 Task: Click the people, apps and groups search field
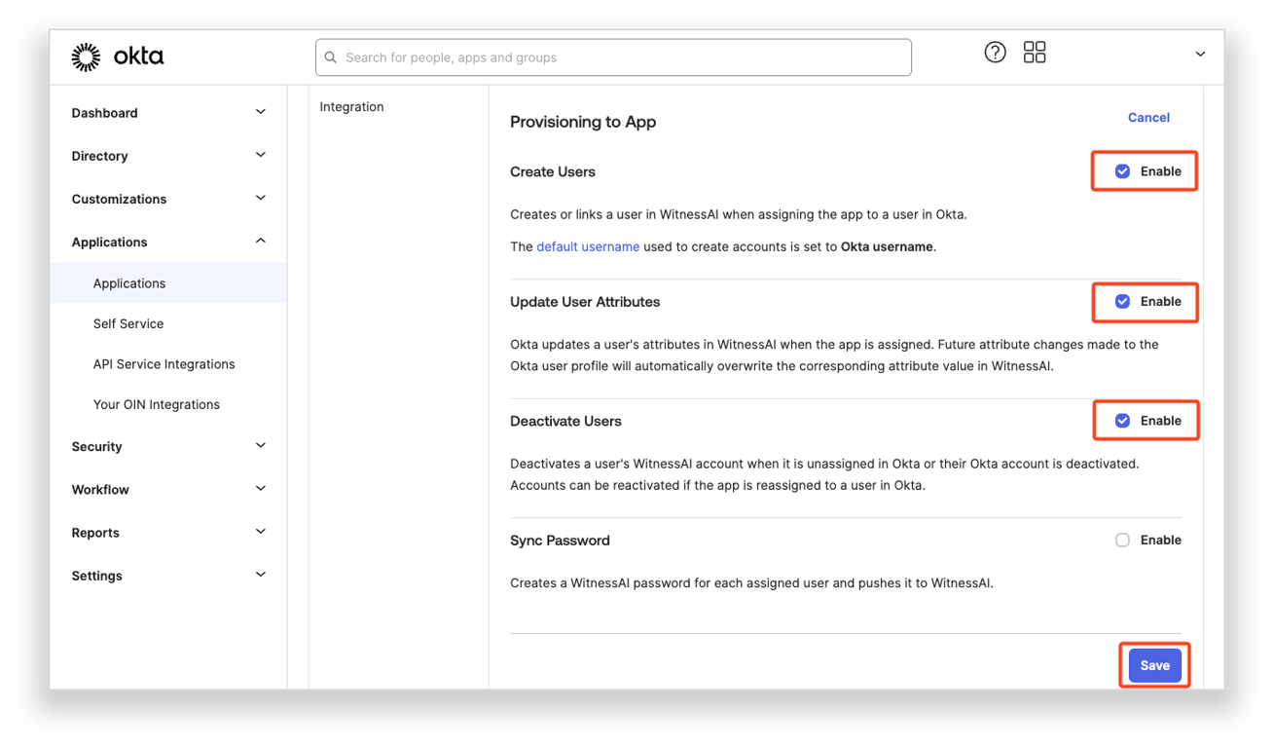coord(623,57)
